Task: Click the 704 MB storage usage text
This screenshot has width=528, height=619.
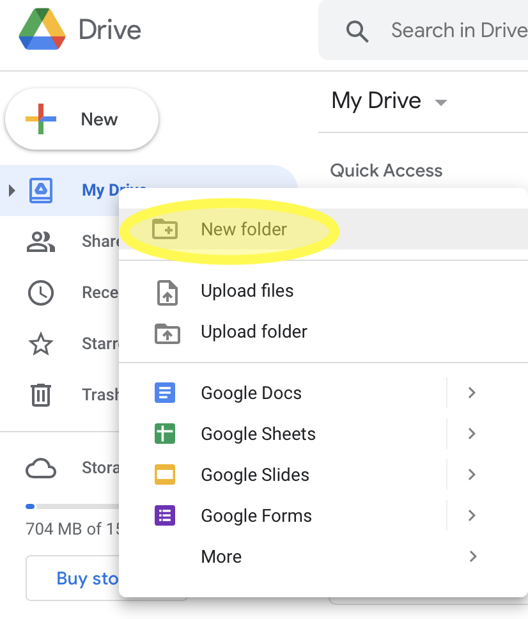Action: (73, 529)
